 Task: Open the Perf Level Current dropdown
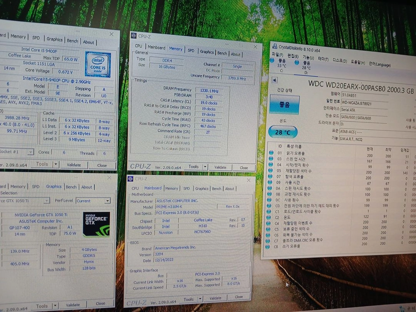tap(107, 201)
